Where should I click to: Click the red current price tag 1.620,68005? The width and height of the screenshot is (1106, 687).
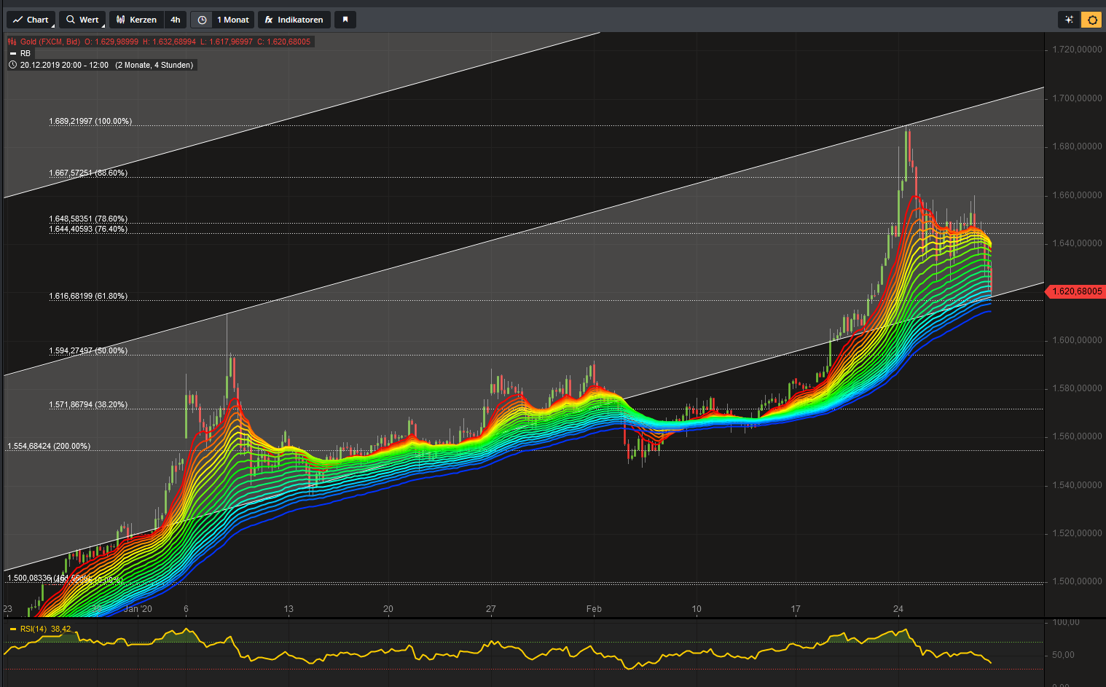1075,291
